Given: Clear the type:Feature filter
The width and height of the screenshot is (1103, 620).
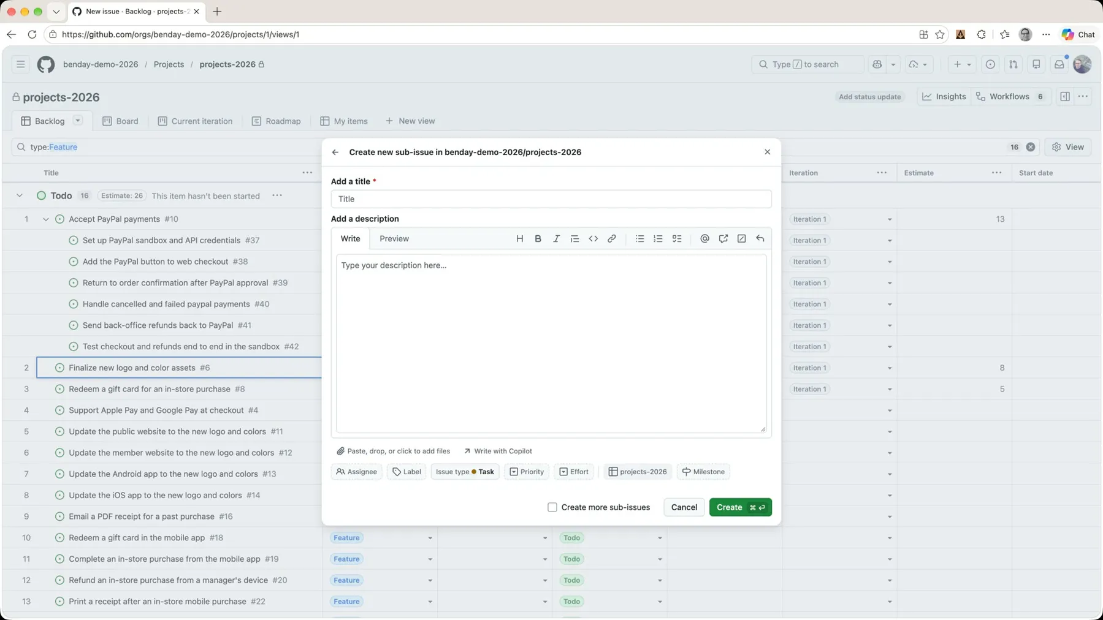Looking at the screenshot, I should pyautogui.click(x=1031, y=147).
